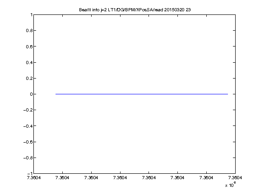The image size is (260, 195).
Task: Select the -0.4 y-axis tick label
Action: tap(28, 126)
